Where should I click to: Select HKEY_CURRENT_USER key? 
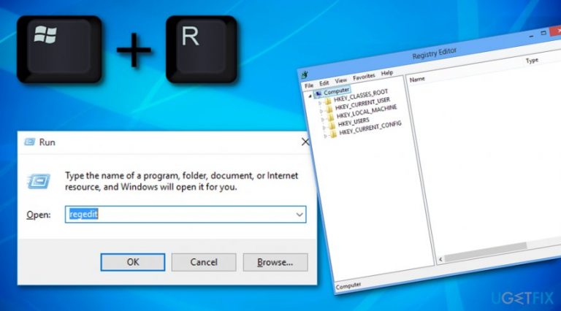coord(362,104)
